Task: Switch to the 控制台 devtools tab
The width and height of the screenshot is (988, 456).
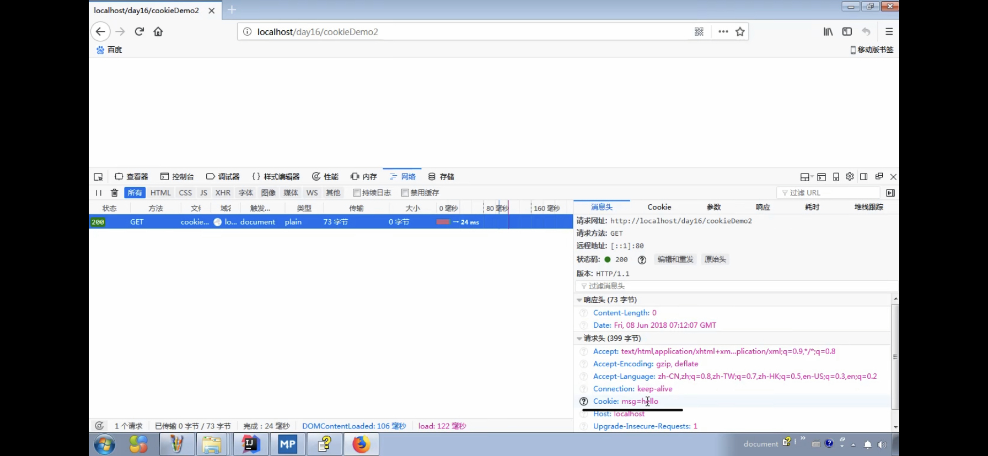Action: coord(177,177)
